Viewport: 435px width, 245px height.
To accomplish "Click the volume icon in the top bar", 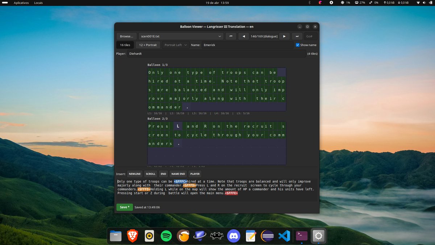I will (424, 3).
